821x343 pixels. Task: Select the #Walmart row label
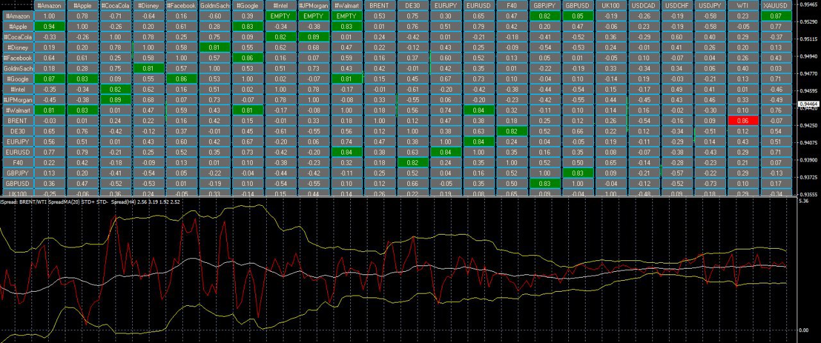pyautogui.click(x=17, y=110)
